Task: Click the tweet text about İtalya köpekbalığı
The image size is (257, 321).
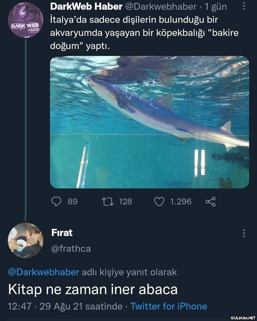Action: (144, 33)
